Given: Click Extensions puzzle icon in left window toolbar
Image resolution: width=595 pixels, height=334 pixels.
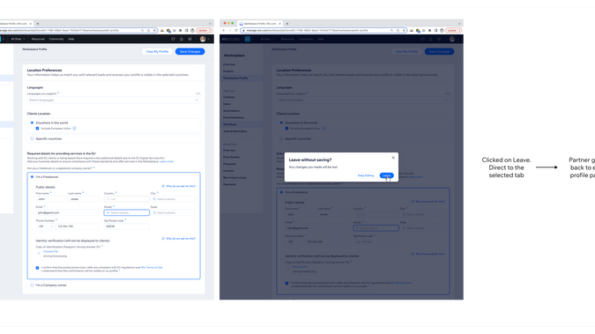Looking at the screenshot, I should 180,30.
